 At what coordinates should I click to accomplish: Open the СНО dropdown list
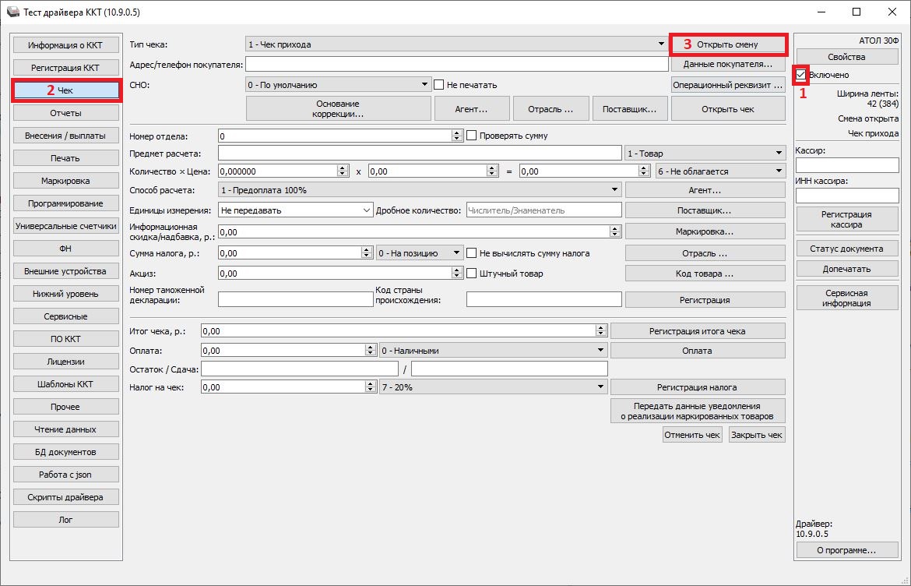tap(424, 85)
